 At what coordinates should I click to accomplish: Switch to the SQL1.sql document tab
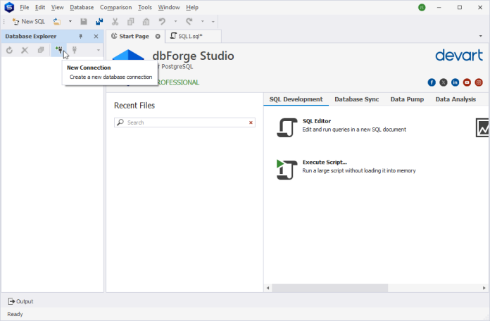point(189,36)
